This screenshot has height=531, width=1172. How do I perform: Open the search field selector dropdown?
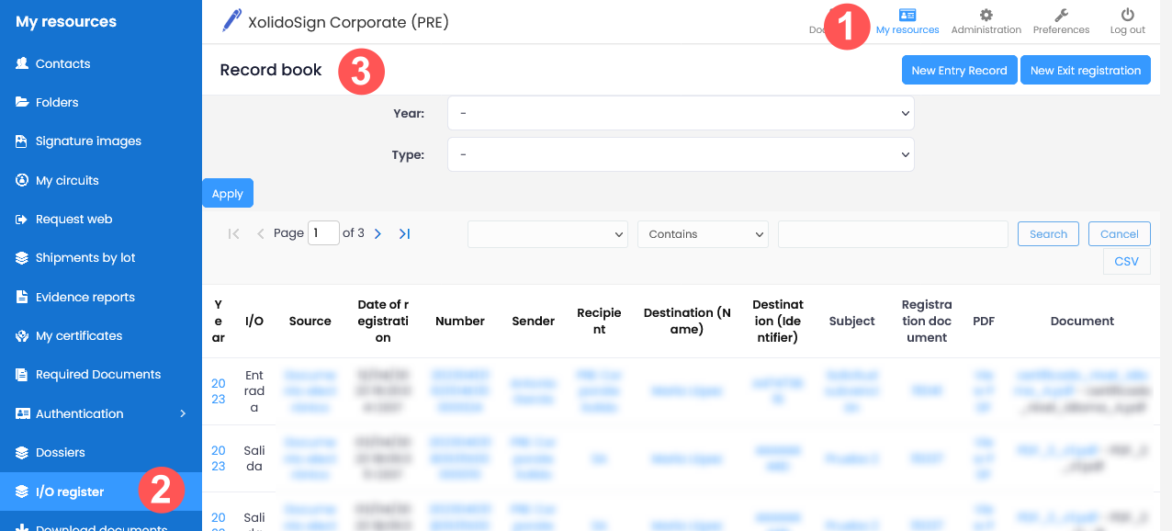pyautogui.click(x=547, y=234)
